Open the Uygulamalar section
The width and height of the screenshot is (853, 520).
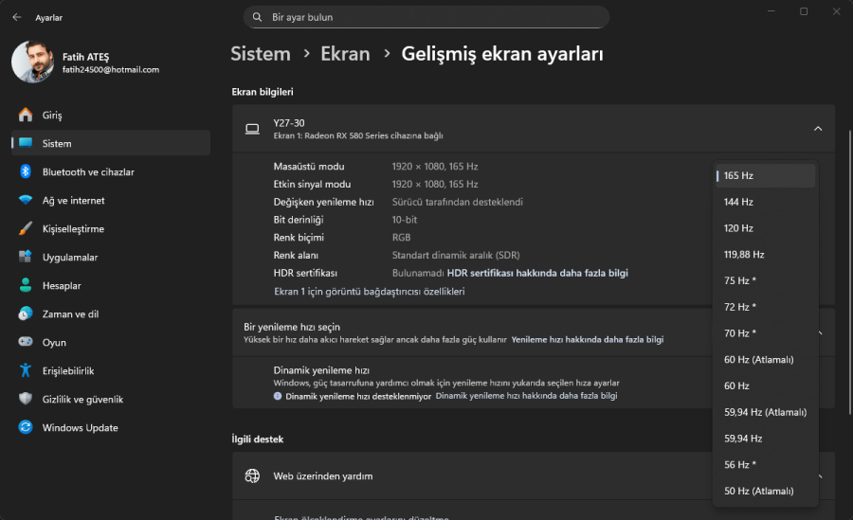coord(69,258)
